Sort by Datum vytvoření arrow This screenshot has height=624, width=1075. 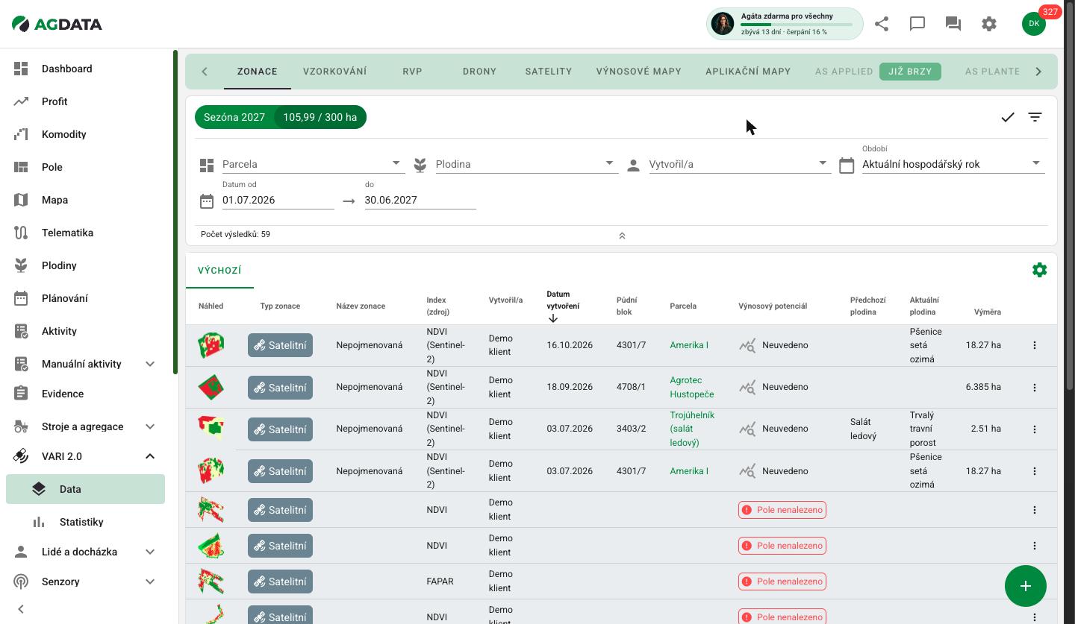pyautogui.click(x=553, y=318)
